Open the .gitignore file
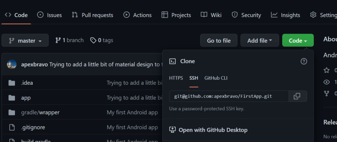Image resolution: width=337 pixels, height=142 pixels. pos(33,127)
